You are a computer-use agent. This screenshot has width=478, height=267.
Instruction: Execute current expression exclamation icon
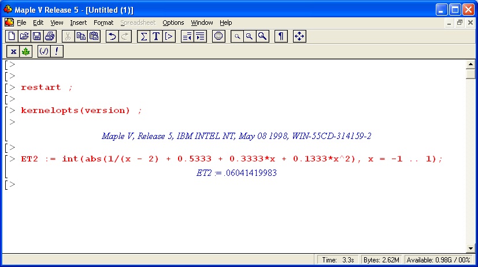57,51
